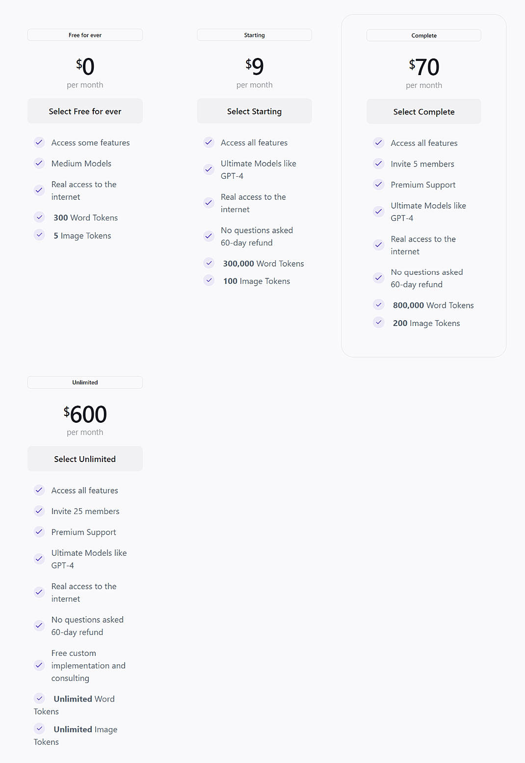525x763 pixels.
Task: Select the Complete plan
Action: click(x=423, y=111)
